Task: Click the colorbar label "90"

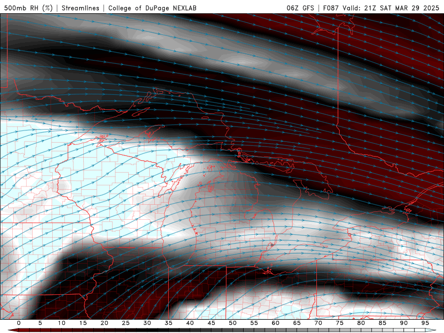Action: tap(403, 323)
